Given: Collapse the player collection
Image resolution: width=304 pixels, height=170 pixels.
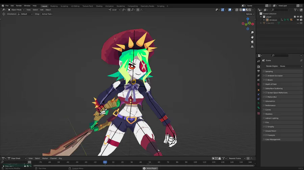Looking at the screenshot, I should [261, 17].
